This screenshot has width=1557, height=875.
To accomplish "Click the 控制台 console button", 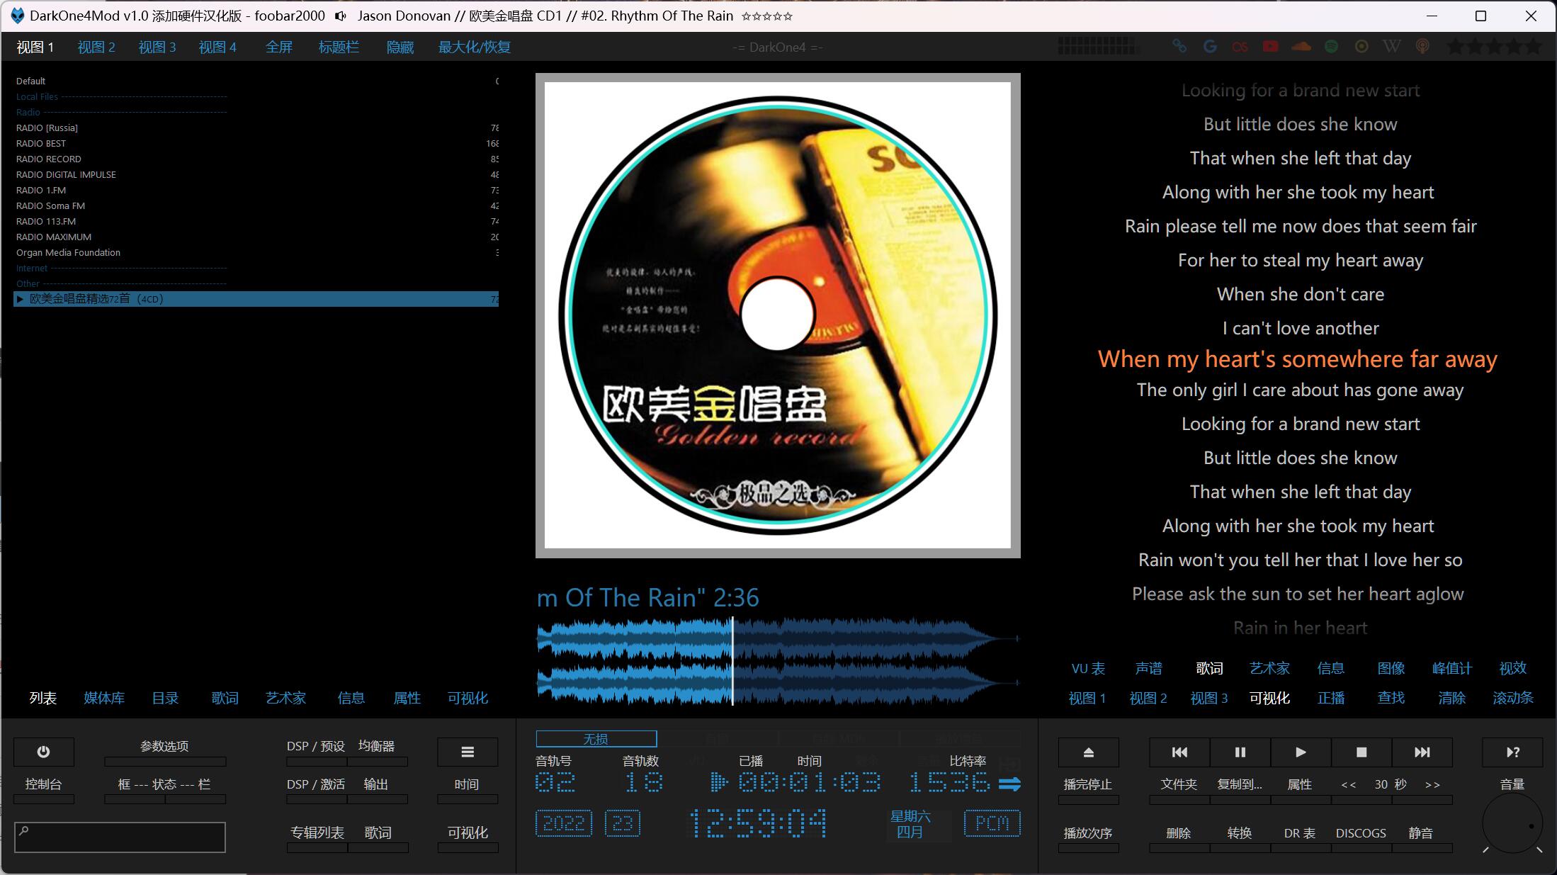I will coord(43,789).
